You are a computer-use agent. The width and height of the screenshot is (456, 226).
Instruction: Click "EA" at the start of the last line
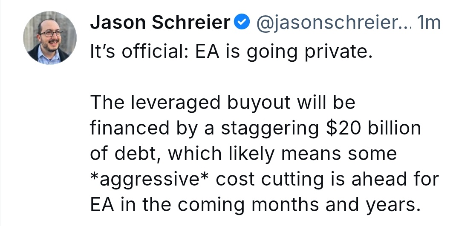tap(101, 205)
